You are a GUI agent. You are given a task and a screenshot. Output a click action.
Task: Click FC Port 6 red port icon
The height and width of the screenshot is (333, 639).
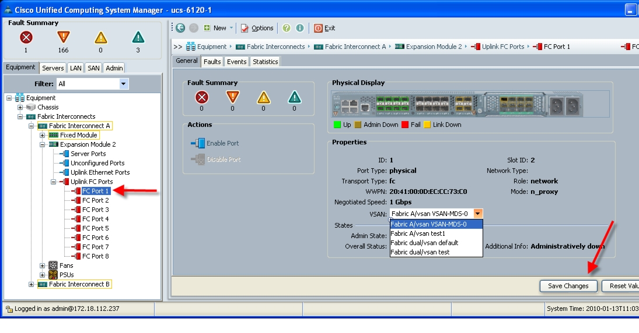[76, 238]
